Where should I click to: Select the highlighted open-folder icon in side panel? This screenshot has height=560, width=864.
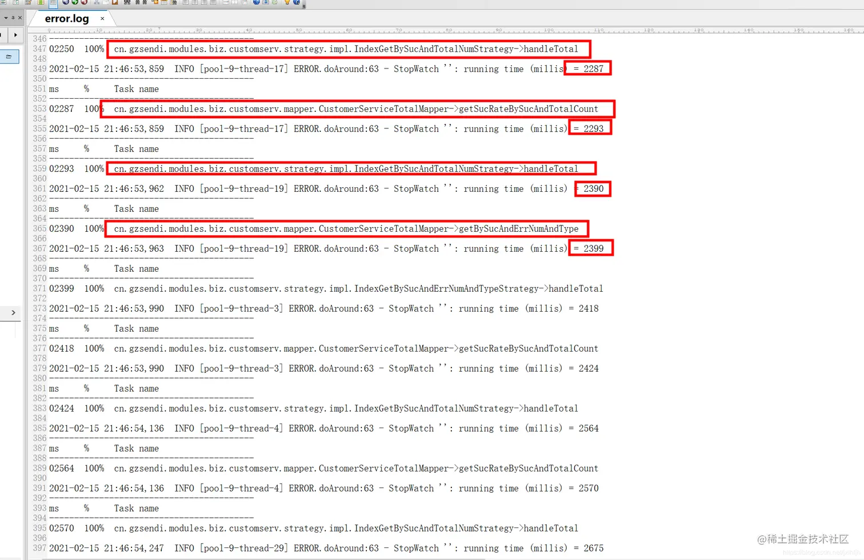(9, 57)
